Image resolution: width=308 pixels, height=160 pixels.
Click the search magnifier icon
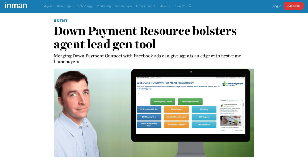point(190,6)
